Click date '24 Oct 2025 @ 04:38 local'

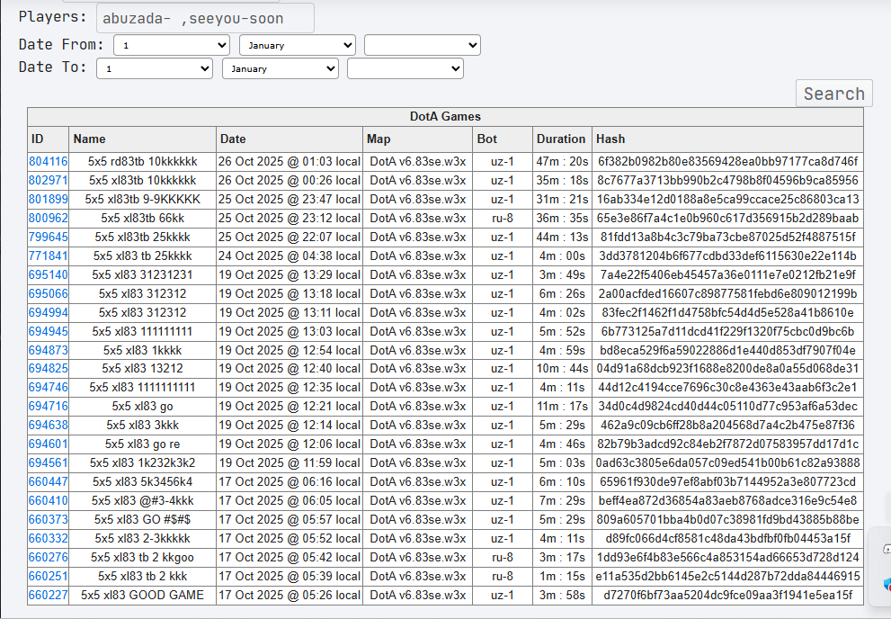pos(290,256)
